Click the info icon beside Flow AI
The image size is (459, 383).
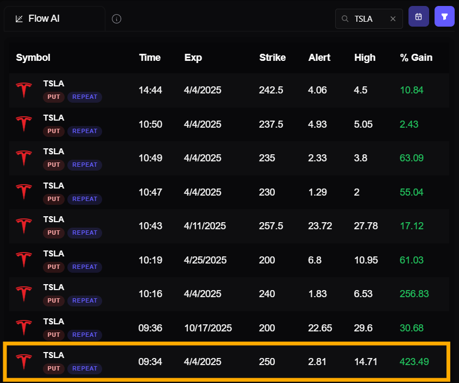pos(116,19)
